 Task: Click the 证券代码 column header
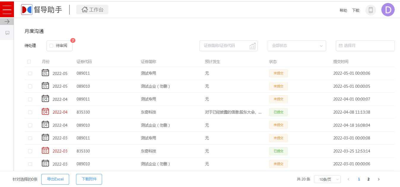[x=84, y=62]
